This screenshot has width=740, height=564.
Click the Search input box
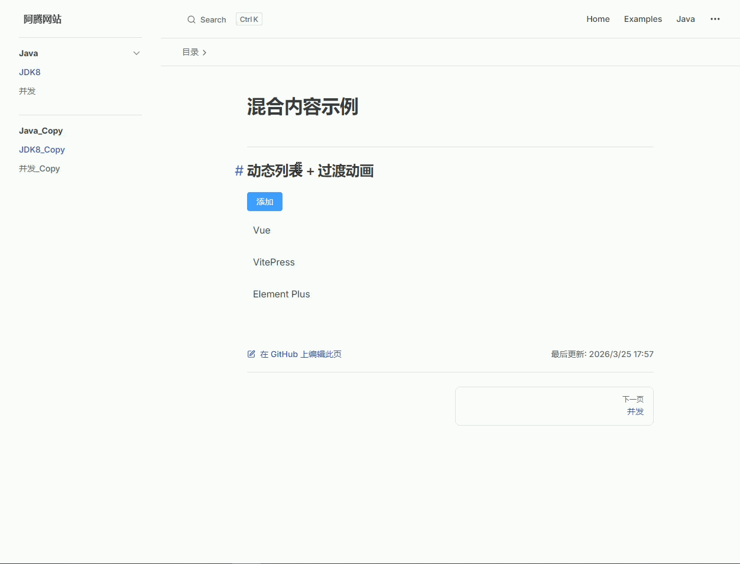[213, 20]
